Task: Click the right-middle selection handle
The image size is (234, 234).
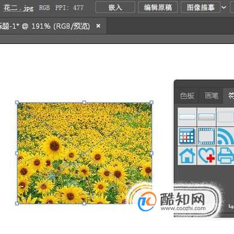Action: click(151, 153)
